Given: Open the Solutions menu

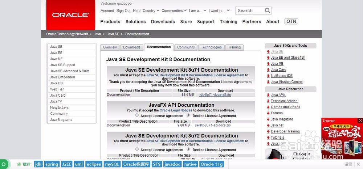Looking at the screenshot, I should (136, 22).
